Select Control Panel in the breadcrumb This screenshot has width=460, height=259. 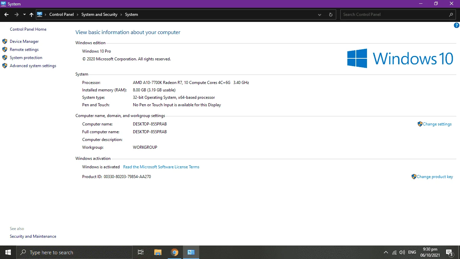click(x=62, y=15)
